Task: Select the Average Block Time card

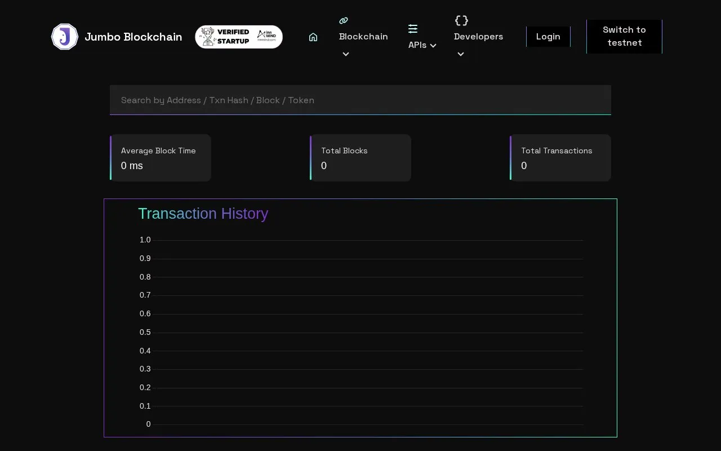Action: [x=161, y=158]
